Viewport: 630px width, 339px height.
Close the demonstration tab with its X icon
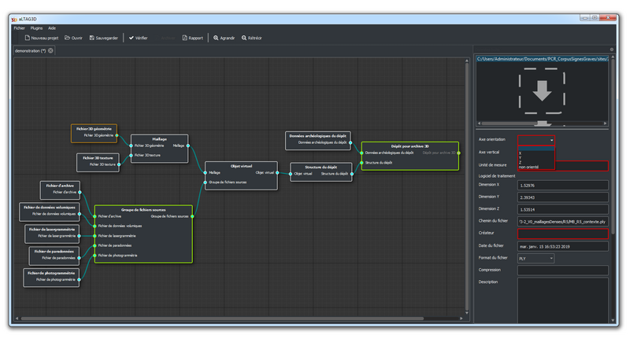click(x=51, y=50)
